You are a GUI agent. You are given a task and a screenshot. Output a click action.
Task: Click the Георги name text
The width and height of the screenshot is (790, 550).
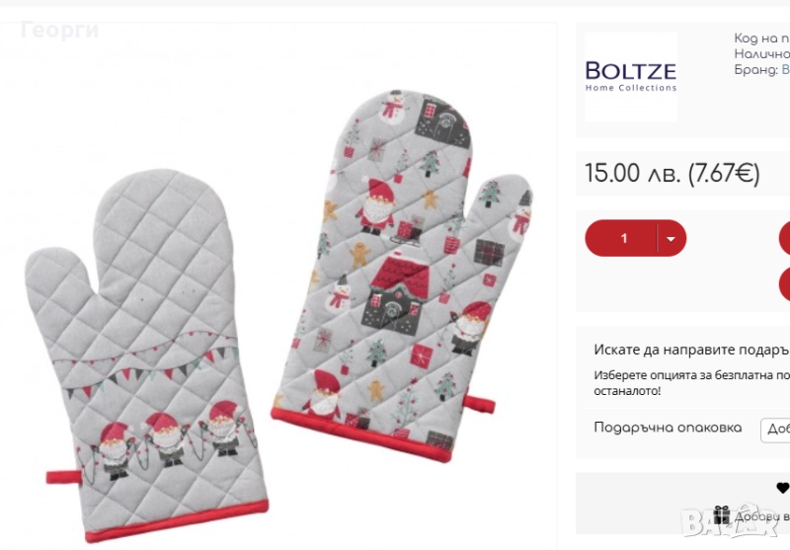coord(59,31)
